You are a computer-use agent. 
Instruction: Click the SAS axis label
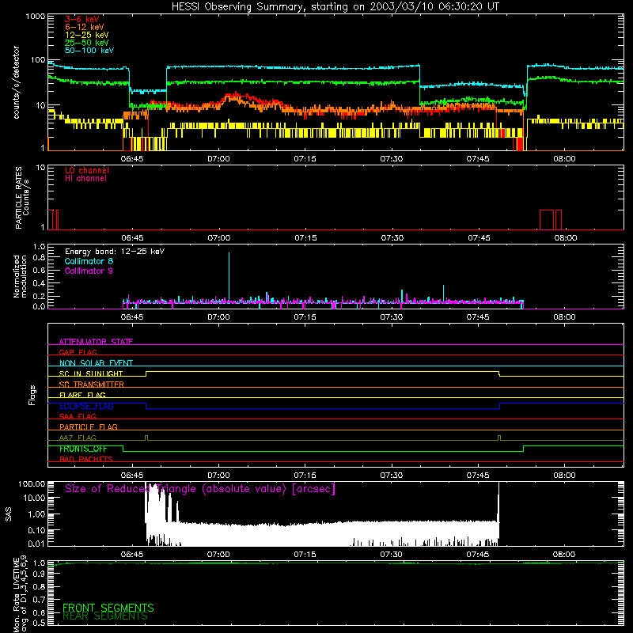click(x=8, y=514)
